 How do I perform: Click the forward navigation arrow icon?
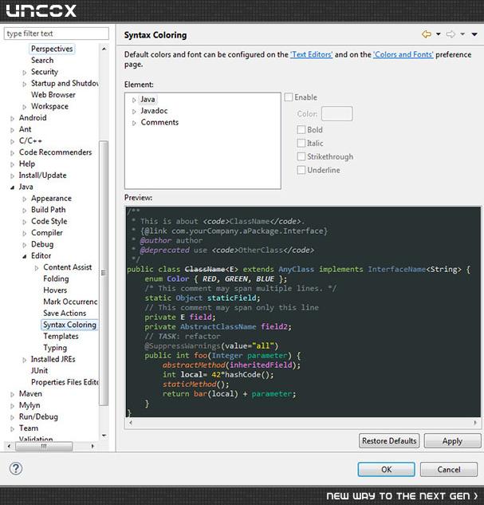tap(451, 34)
